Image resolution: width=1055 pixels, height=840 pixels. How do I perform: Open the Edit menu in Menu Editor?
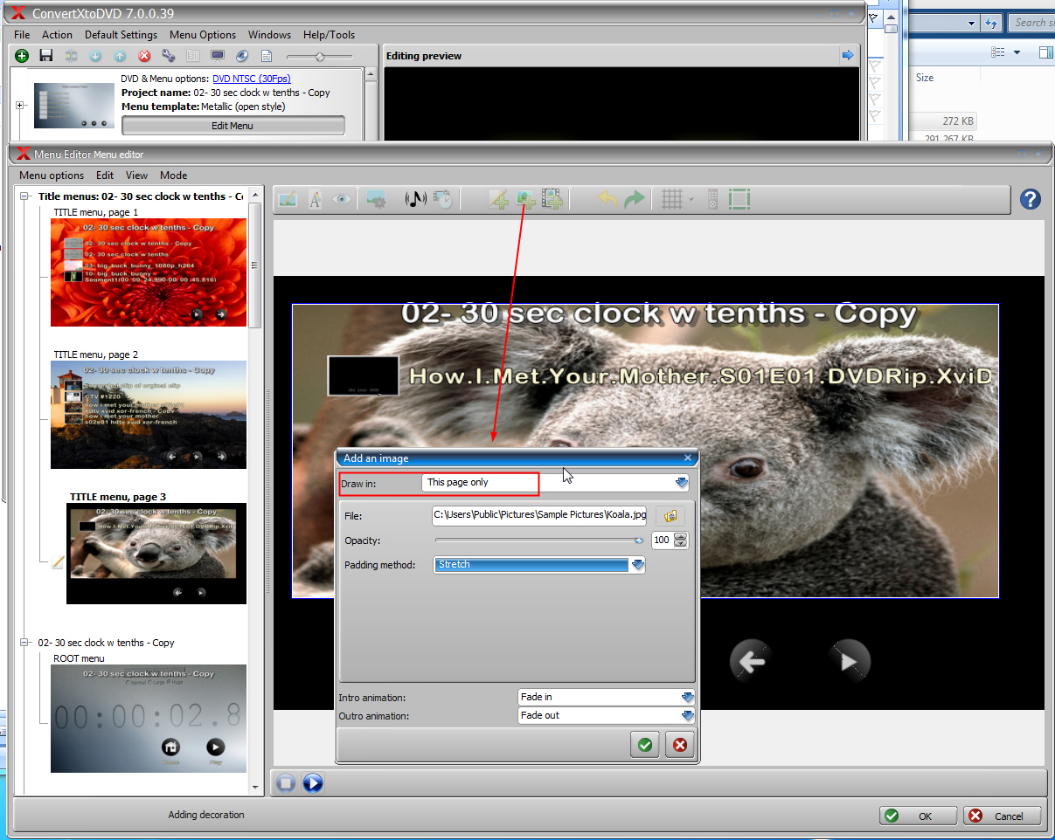tap(105, 176)
